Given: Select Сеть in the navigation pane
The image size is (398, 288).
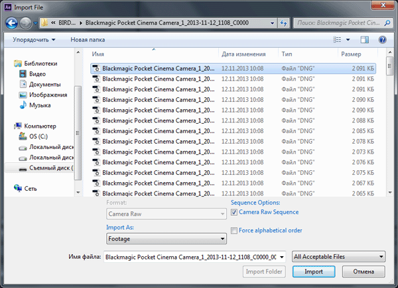Looking at the screenshot, I should point(31,189).
